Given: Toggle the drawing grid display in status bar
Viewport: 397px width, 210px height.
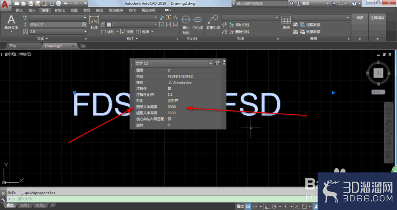Looking at the screenshot, I should coord(248,206).
